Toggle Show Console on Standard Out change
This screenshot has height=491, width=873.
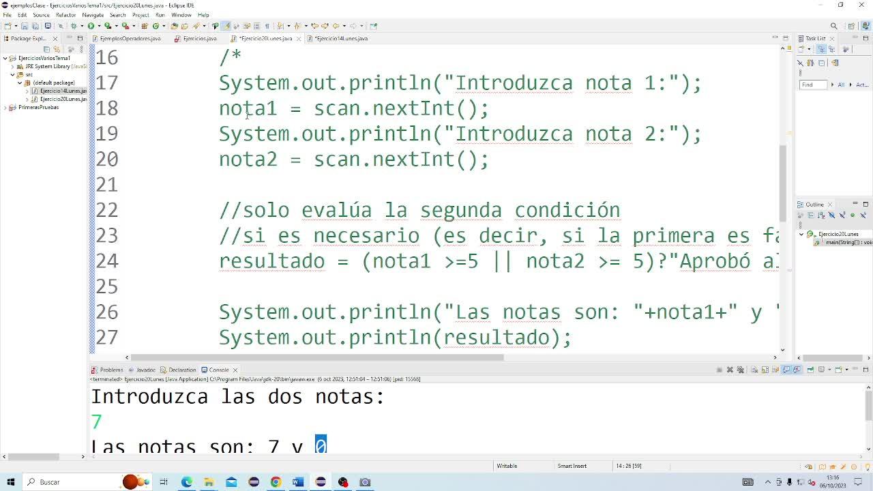[786, 370]
